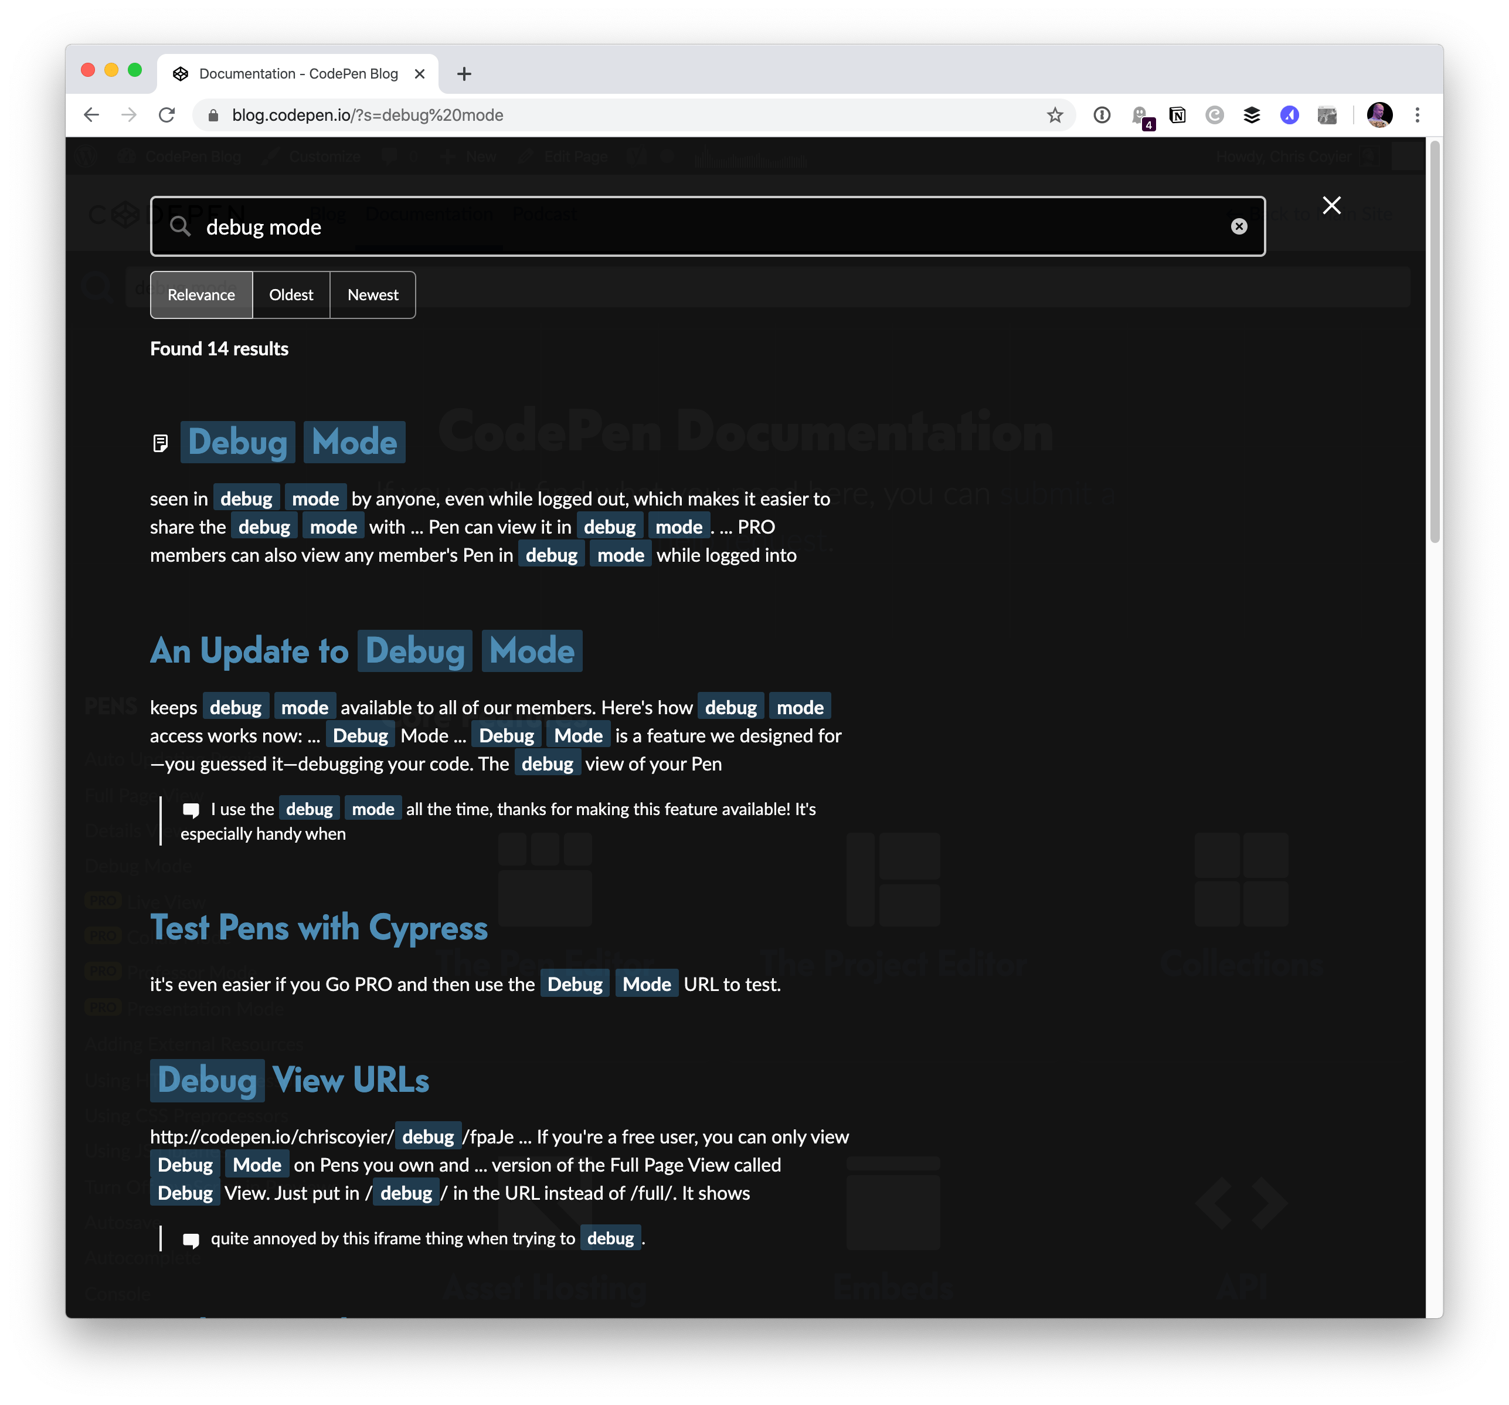Sort results by Relevance
Image resolution: width=1509 pixels, height=1405 pixels.
point(201,294)
